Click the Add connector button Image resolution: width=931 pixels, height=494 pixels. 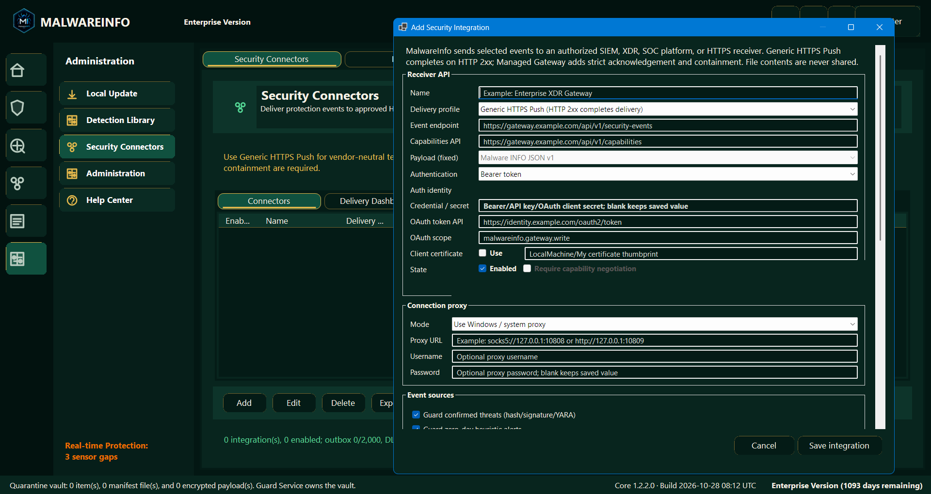[244, 403]
